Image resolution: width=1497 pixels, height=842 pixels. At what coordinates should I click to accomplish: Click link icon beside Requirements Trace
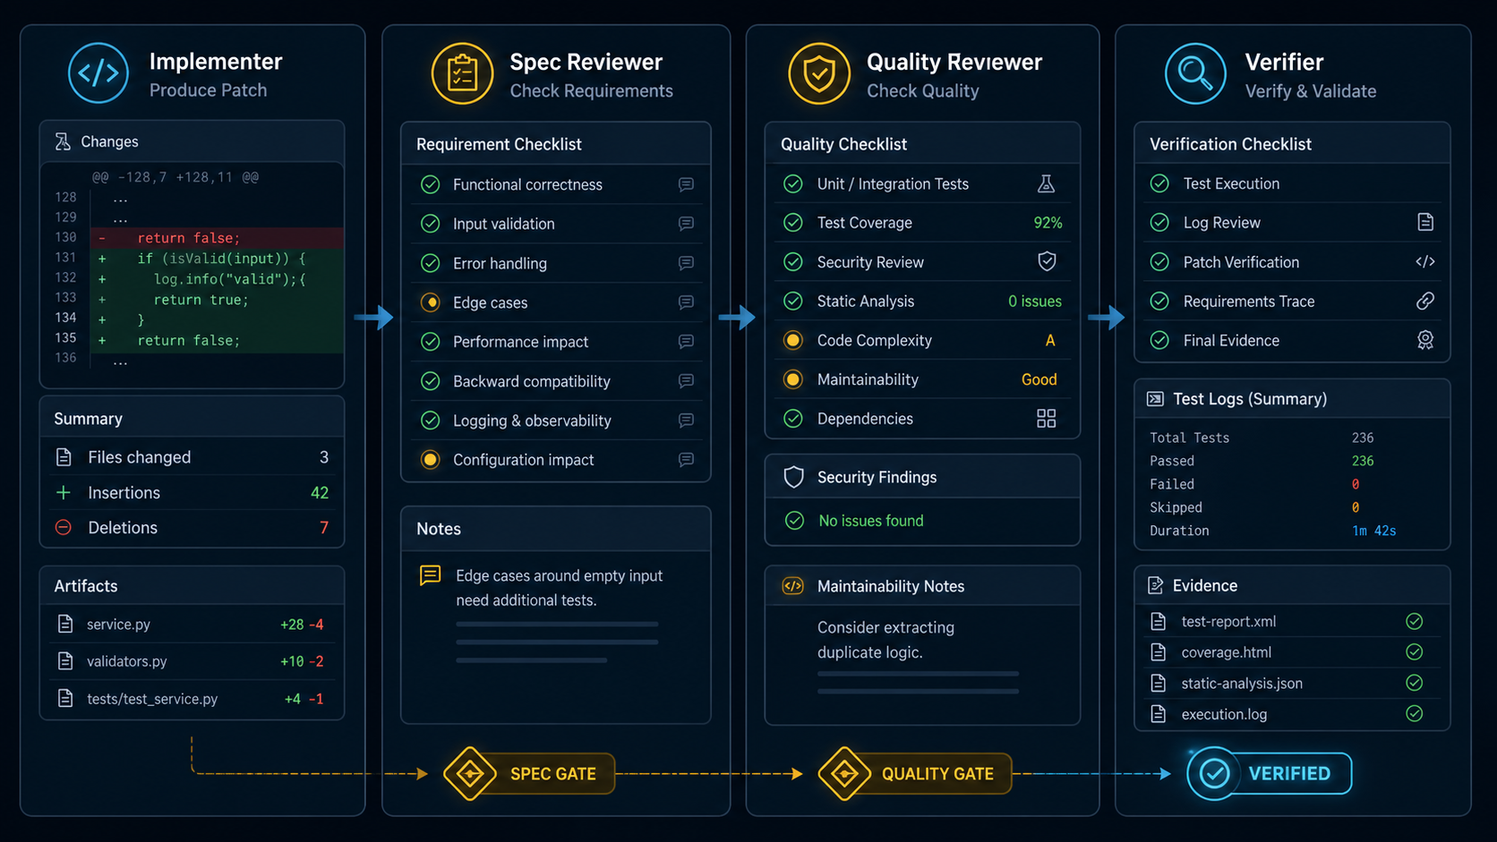tap(1425, 301)
